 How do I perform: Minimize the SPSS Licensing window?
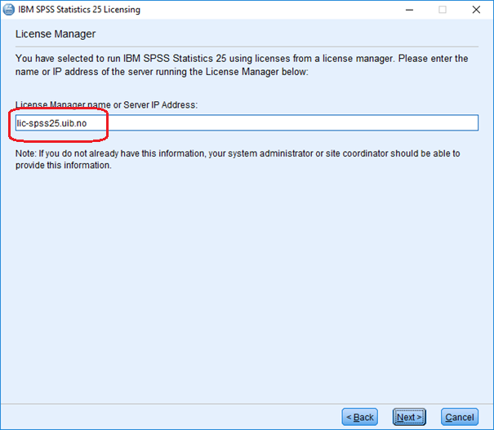409,10
